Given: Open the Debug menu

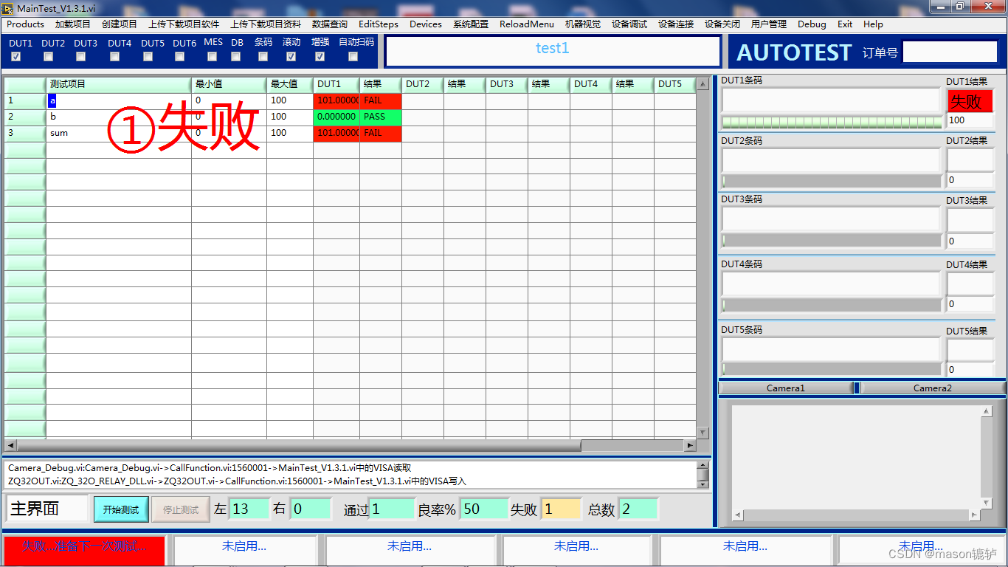Looking at the screenshot, I should tap(812, 24).
